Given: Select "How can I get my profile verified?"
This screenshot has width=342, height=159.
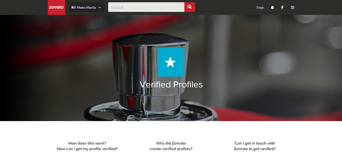Looking at the screenshot, I should coord(87,149).
